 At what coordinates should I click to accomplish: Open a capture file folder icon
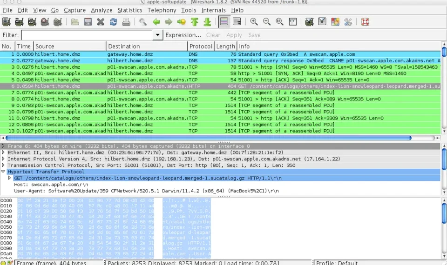tap(75, 22)
